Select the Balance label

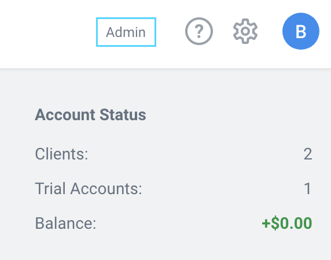pyautogui.click(x=65, y=223)
